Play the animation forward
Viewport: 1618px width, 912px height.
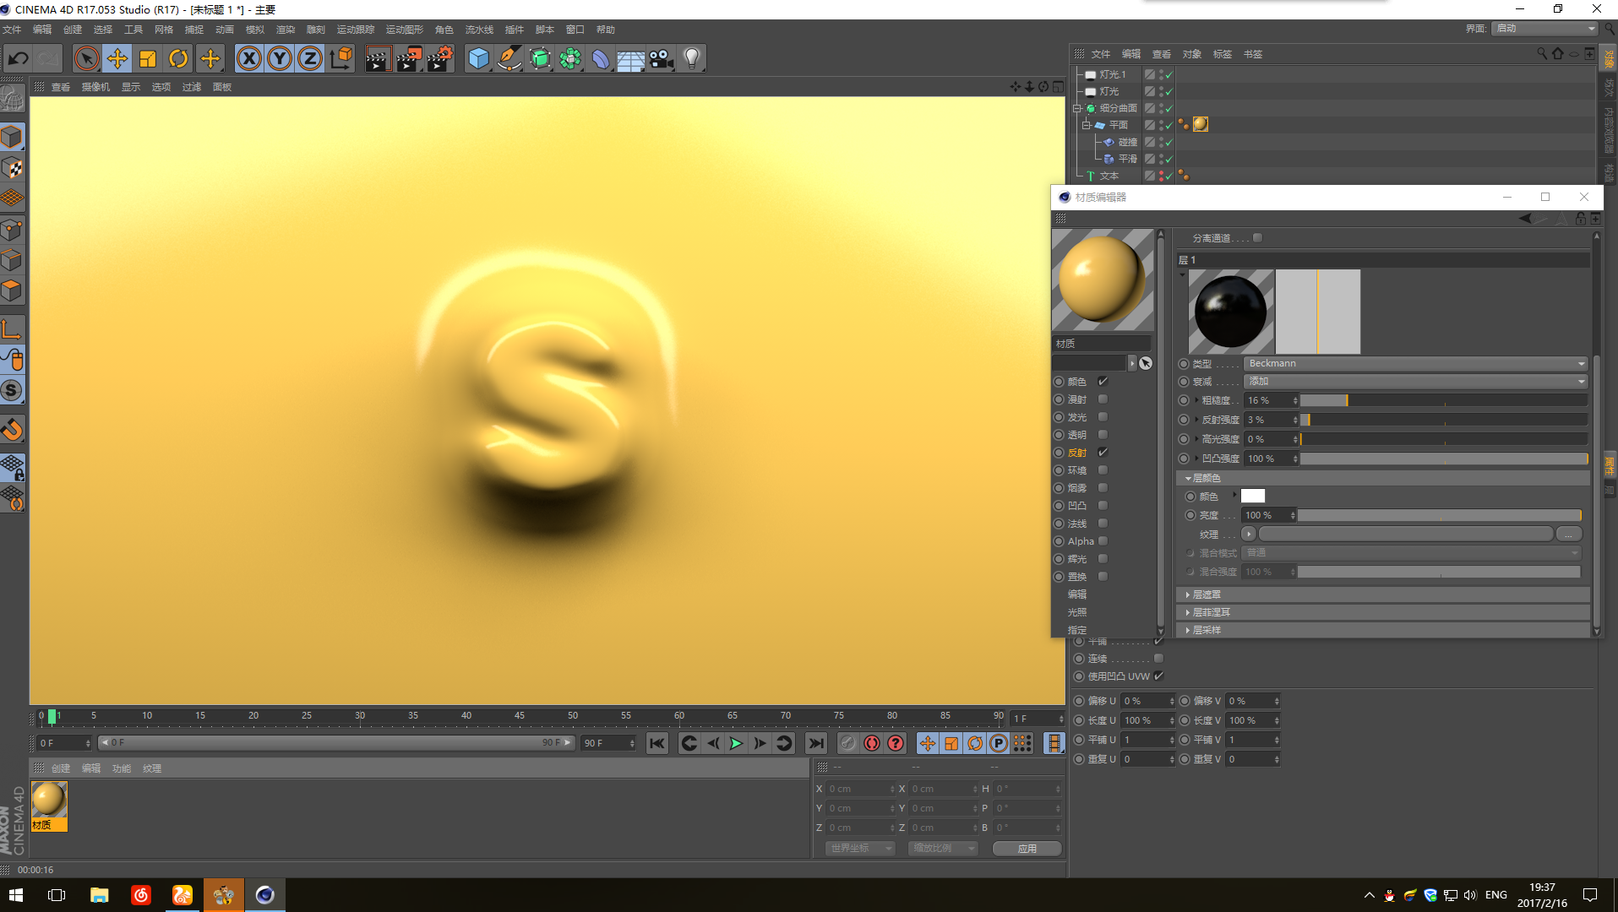(x=736, y=743)
